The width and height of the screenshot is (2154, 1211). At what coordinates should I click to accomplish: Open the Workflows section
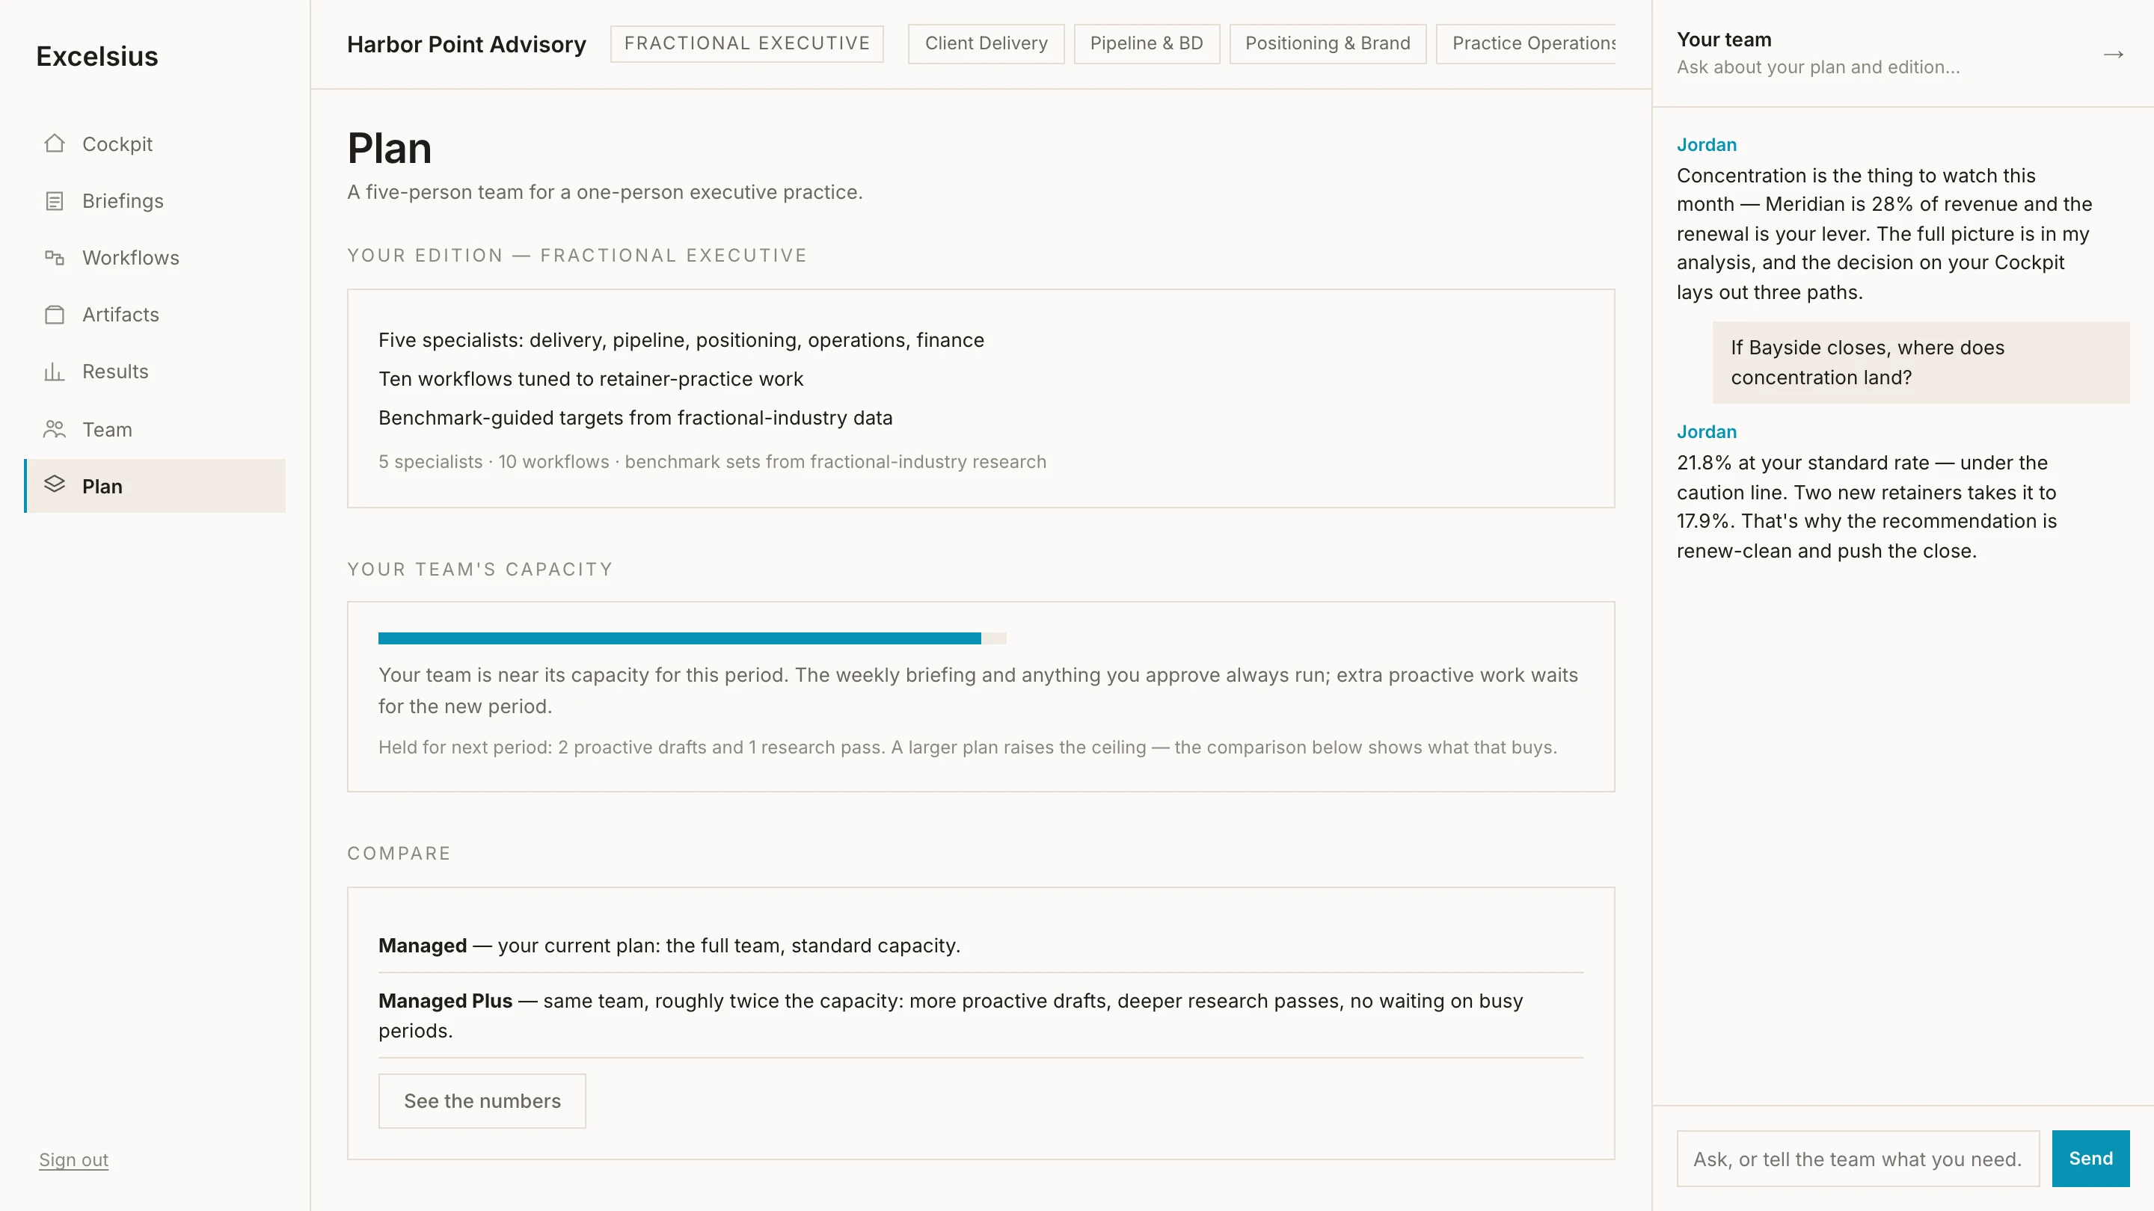point(156,257)
